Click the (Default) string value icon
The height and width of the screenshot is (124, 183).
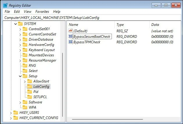coord(71,31)
